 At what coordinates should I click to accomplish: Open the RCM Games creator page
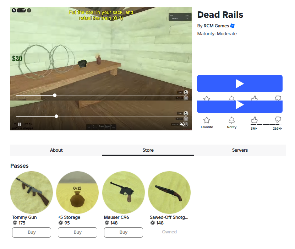pyautogui.click(x=216, y=26)
